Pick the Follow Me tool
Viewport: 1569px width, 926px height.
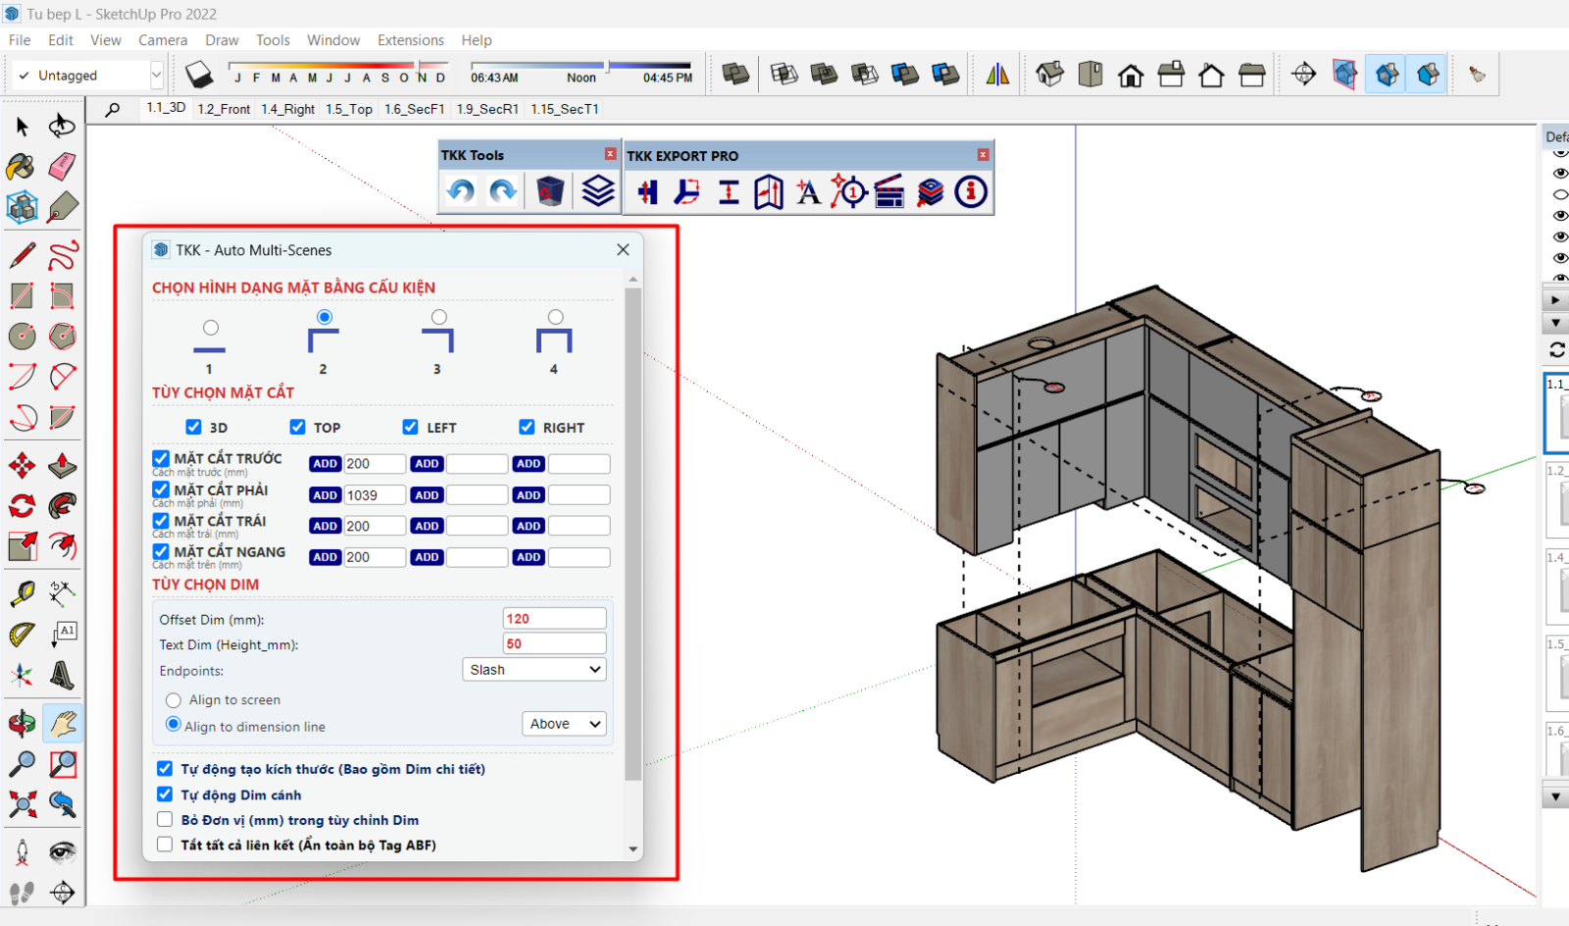[63, 505]
